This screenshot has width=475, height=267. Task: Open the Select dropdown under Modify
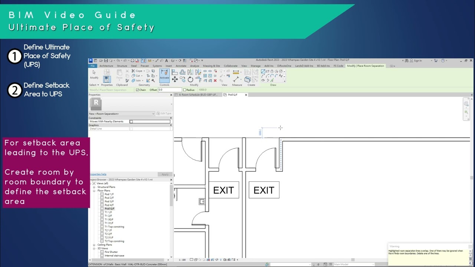pyautogui.click(x=94, y=85)
